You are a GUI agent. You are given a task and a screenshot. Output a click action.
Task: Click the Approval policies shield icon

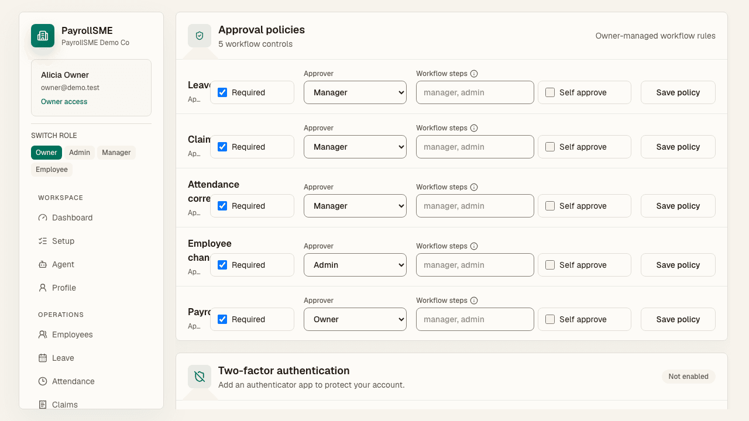click(x=200, y=36)
